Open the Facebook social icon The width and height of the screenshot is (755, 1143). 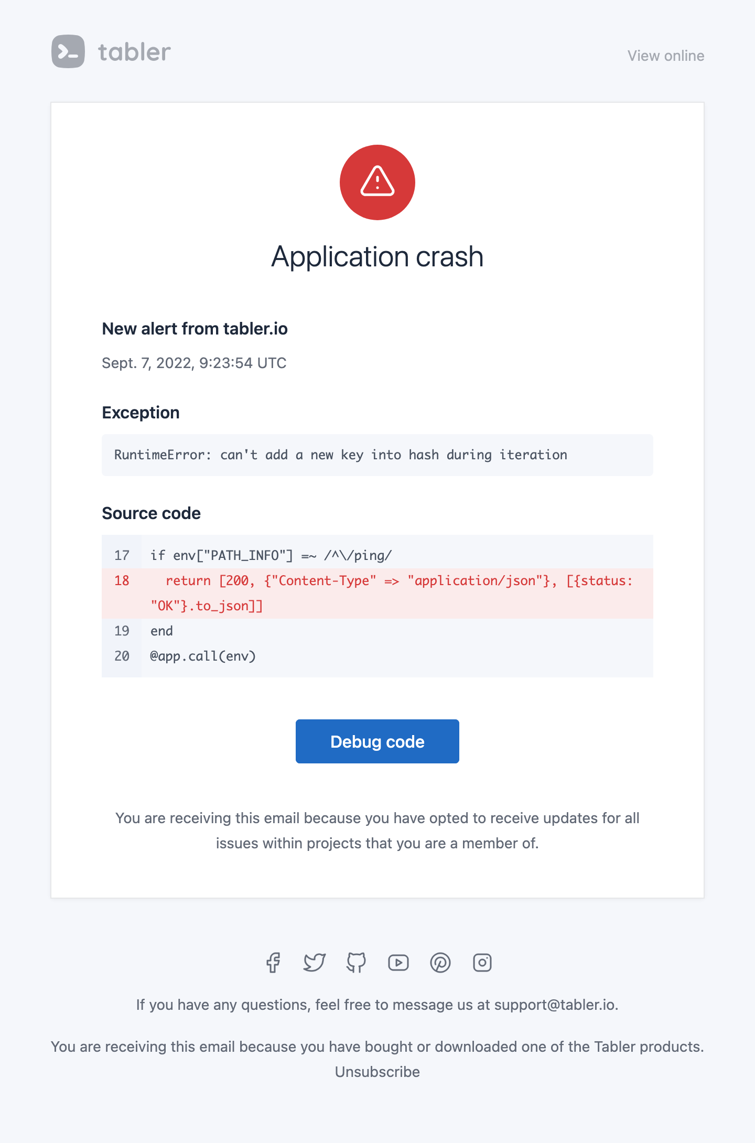coord(273,963)
